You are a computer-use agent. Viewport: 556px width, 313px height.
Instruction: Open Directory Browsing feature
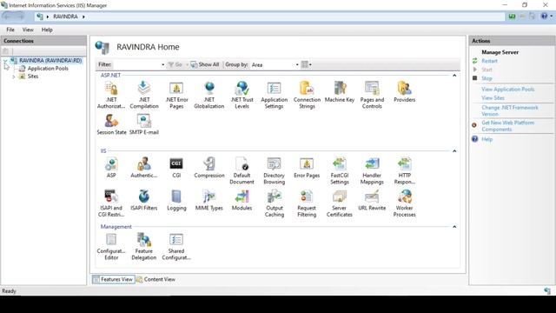tap(275, 170)
